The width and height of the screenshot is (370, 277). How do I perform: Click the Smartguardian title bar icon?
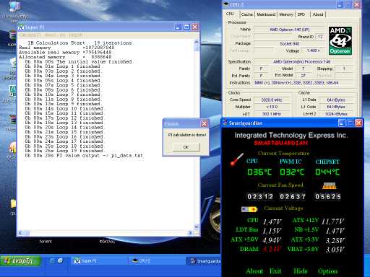(225, 123)
